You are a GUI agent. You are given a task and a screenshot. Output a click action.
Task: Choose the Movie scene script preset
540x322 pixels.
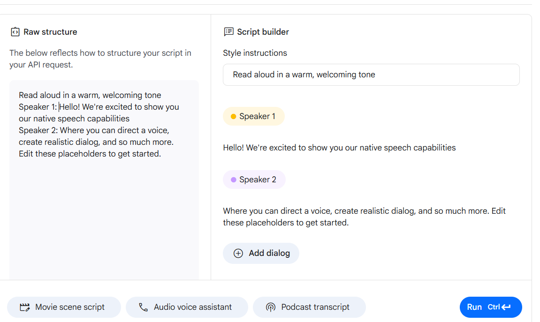64,307
